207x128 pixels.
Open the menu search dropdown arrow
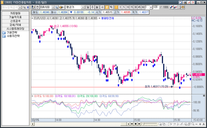coord(20,7)
